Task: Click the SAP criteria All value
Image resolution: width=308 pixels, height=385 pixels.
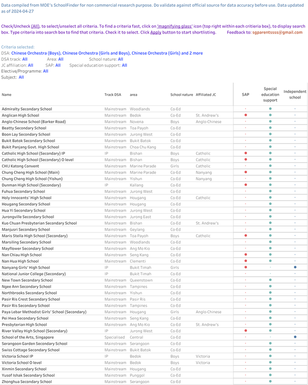Action: 58,65
